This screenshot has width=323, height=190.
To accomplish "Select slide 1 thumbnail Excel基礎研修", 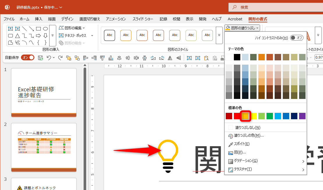I will [x=44, y=93].
